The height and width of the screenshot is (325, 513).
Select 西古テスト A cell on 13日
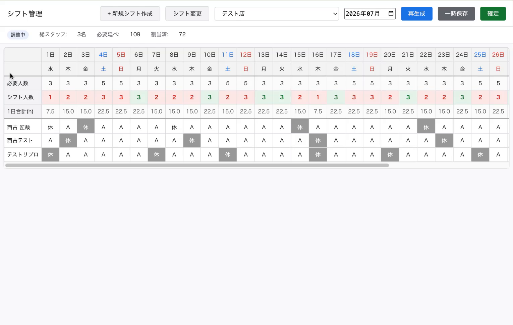coord(264,140)
